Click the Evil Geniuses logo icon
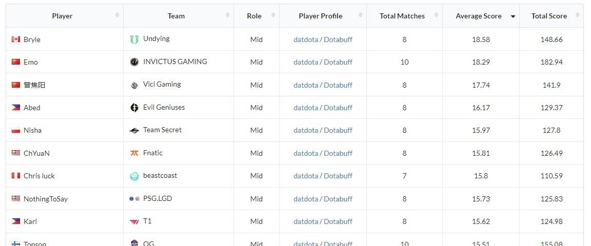This screenshot has height=246, width=591. (x=134, y=108)
